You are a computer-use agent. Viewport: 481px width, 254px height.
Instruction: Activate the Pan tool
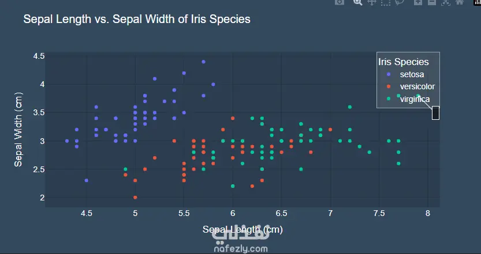pyautogui.click(x=372, y=2)
